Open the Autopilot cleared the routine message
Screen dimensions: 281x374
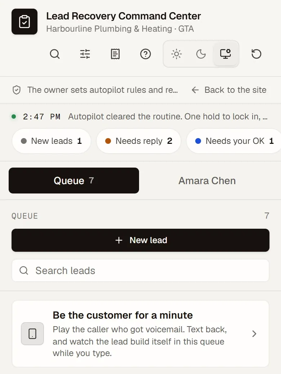(x=168, y=117)
